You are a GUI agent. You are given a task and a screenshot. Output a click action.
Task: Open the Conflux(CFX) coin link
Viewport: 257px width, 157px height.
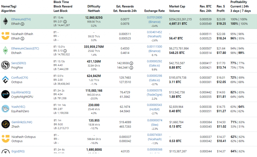[x=20, y=78]
